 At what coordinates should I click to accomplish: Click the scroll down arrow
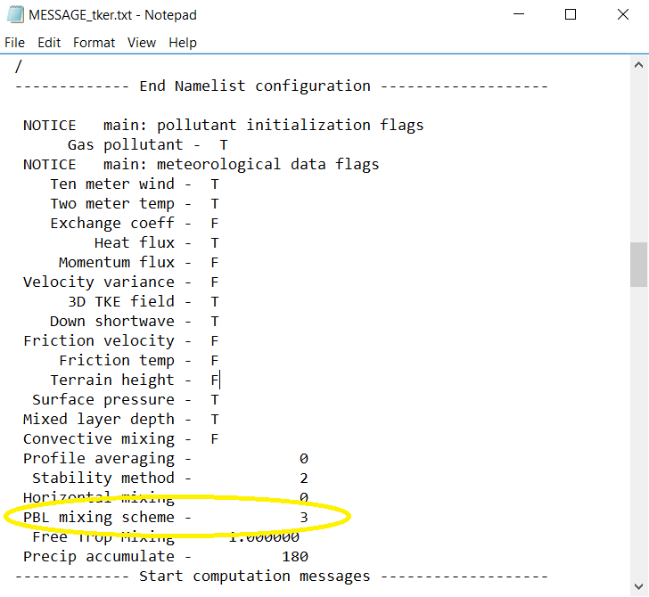coord(639,586)
